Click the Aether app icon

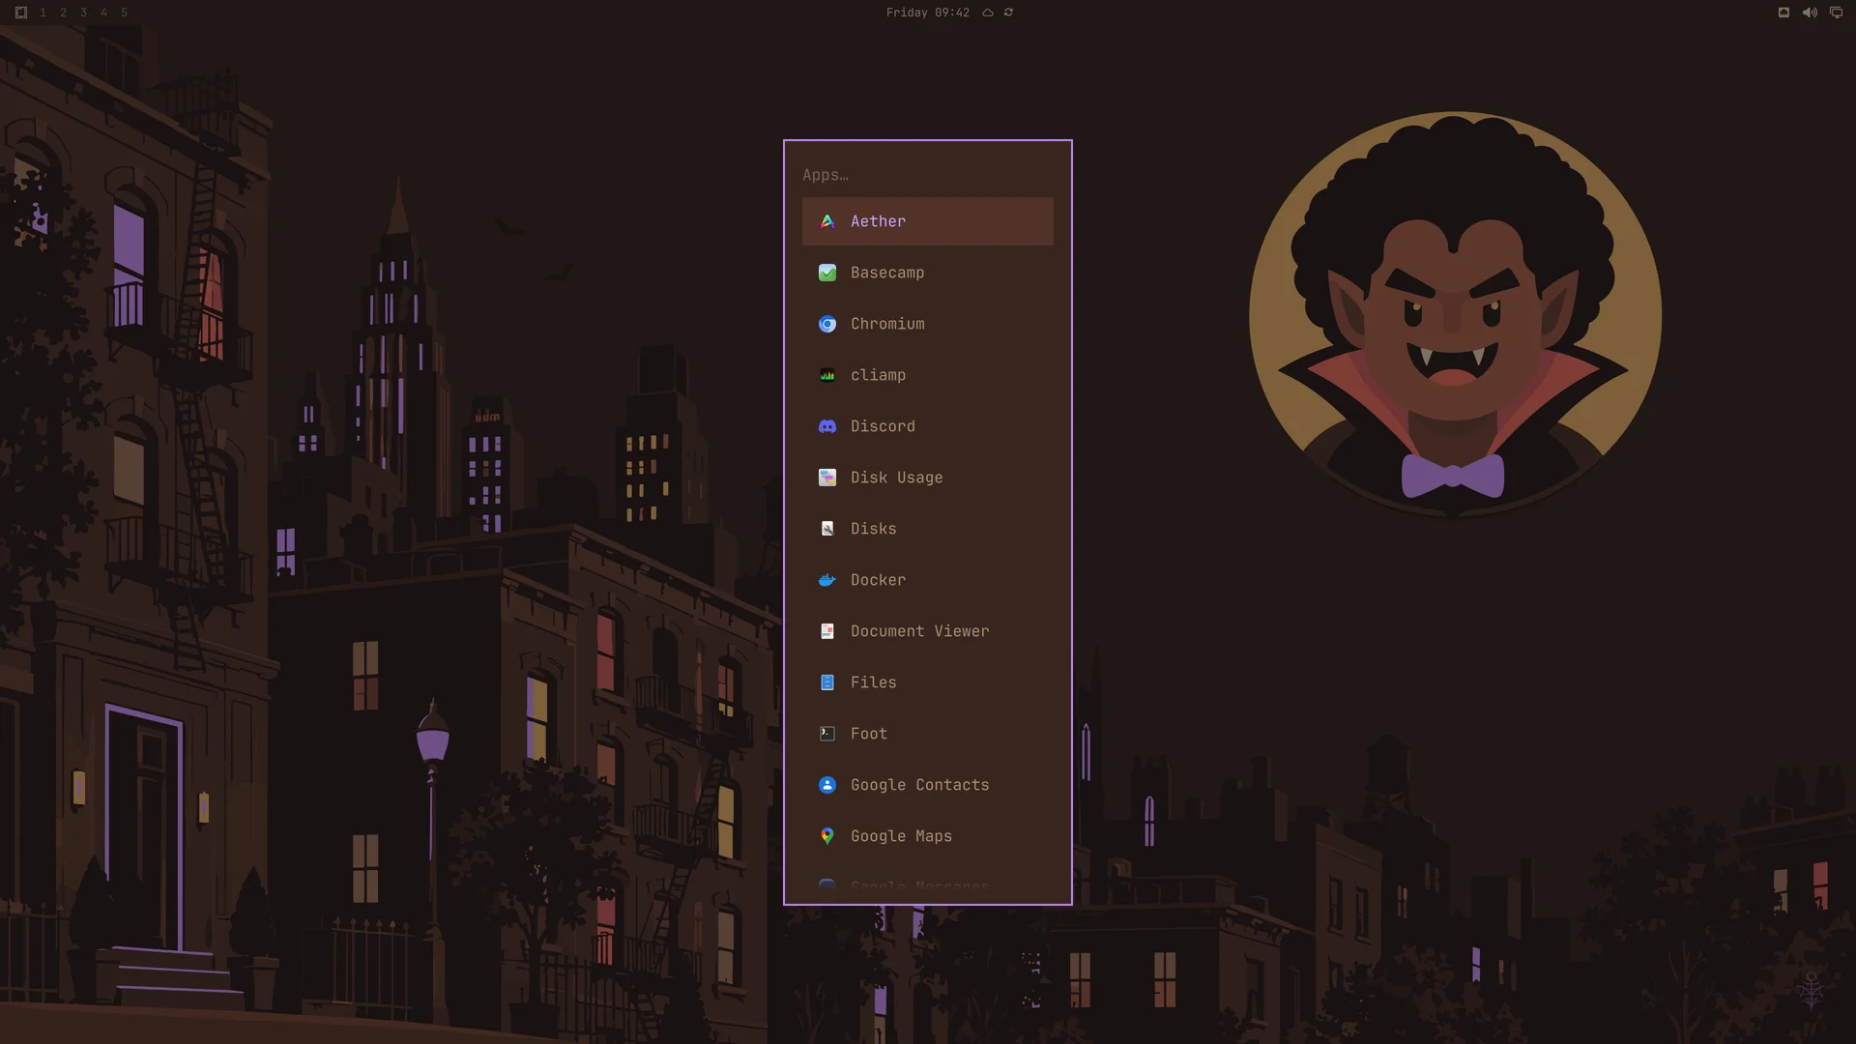click(827, 221)
